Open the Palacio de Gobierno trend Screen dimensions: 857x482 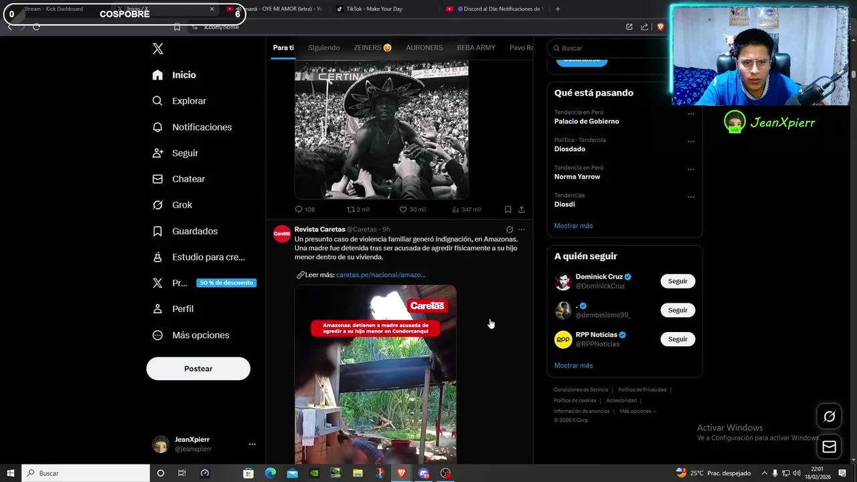coord(587,122)
